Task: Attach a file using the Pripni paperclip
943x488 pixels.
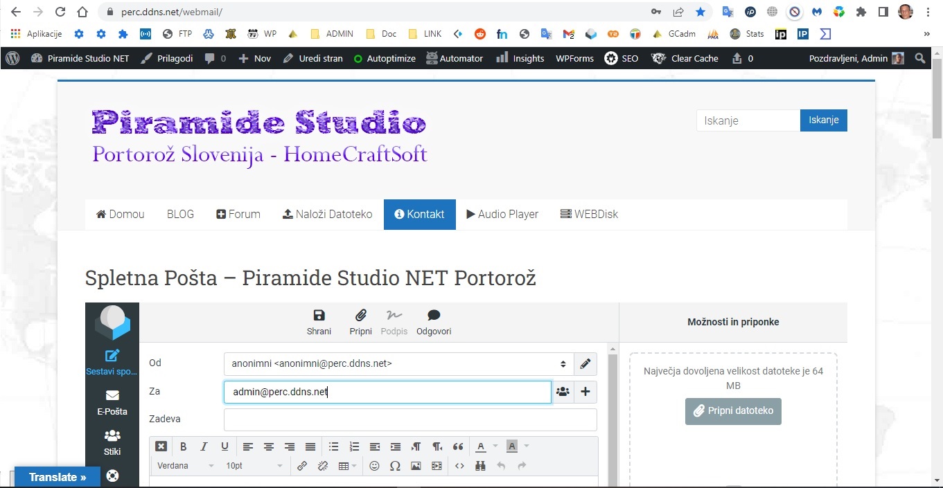Action: pos(361,323)
